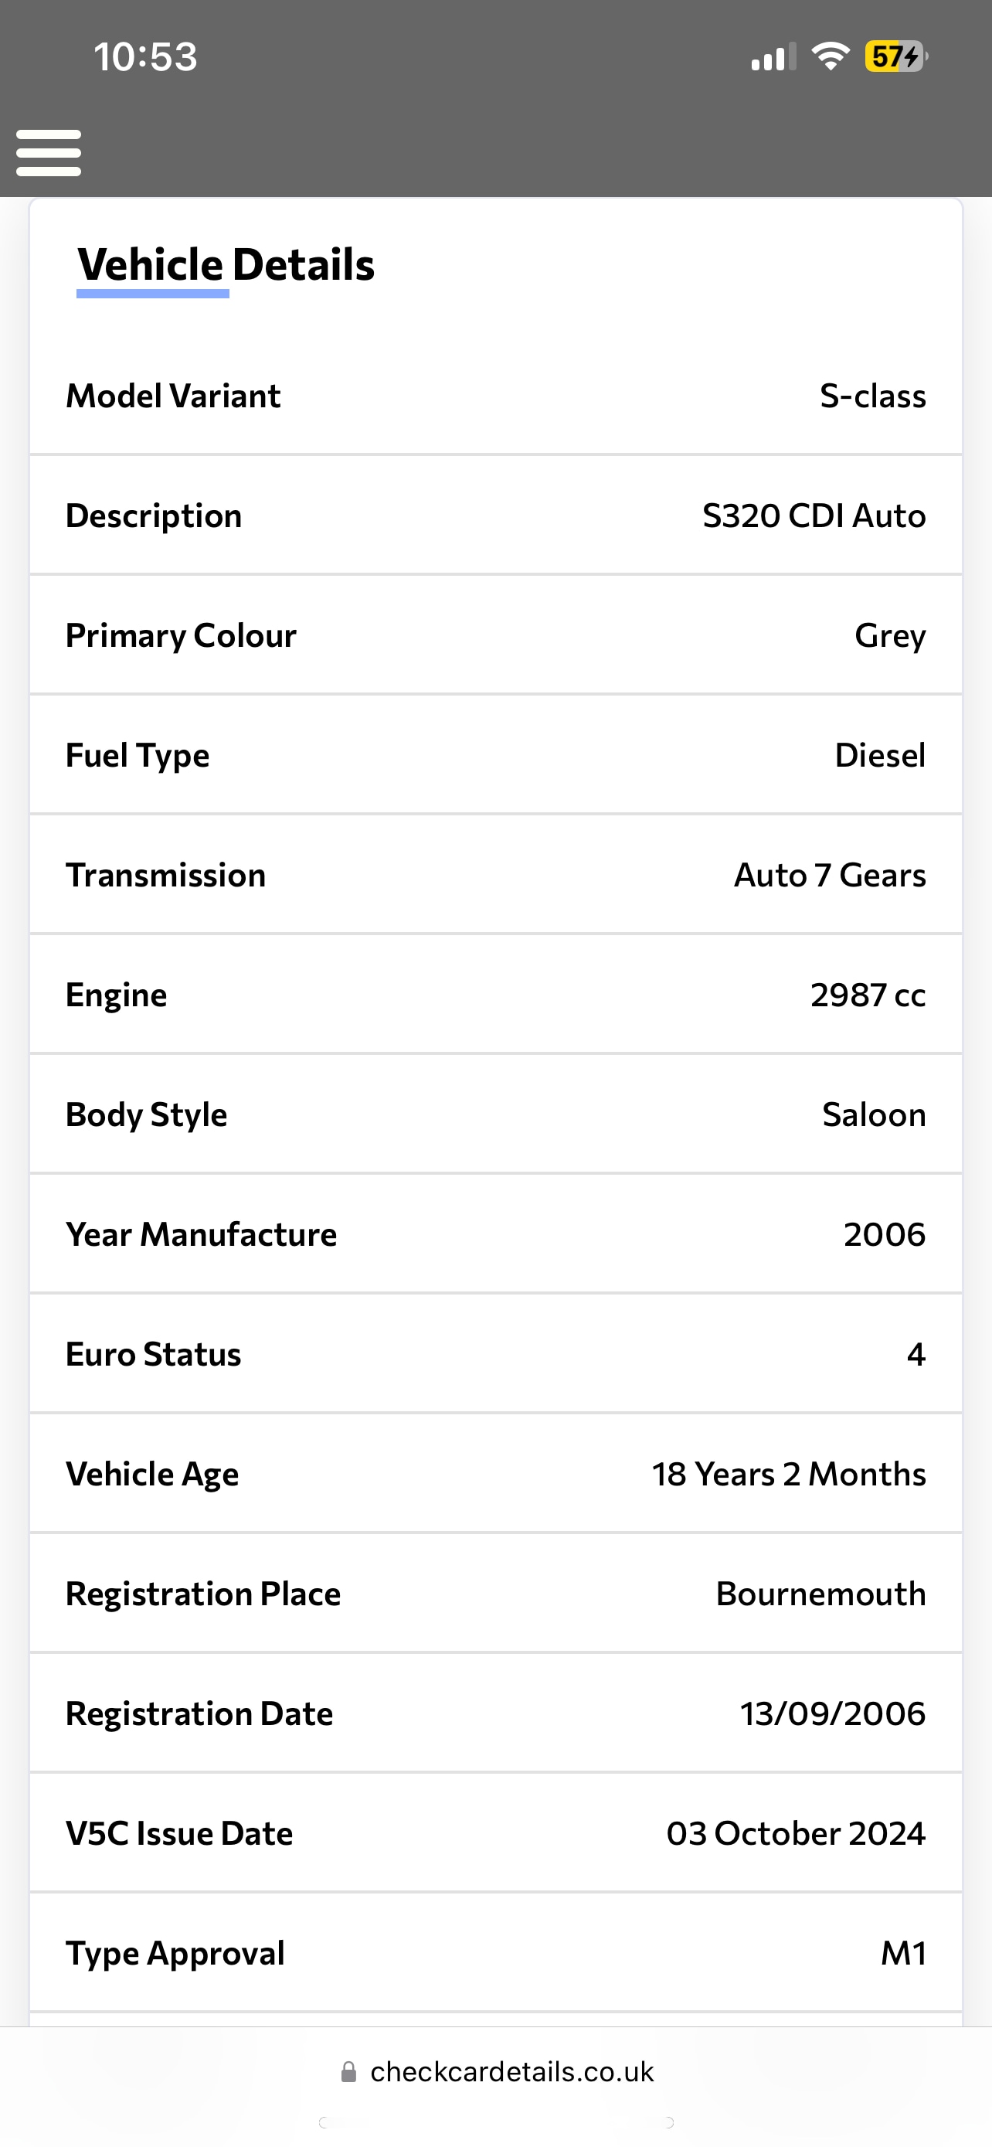Tap the checkcardetails.co.uk address bar
This screenshot has width=992, height=2147.
(x=511, y=2072)
